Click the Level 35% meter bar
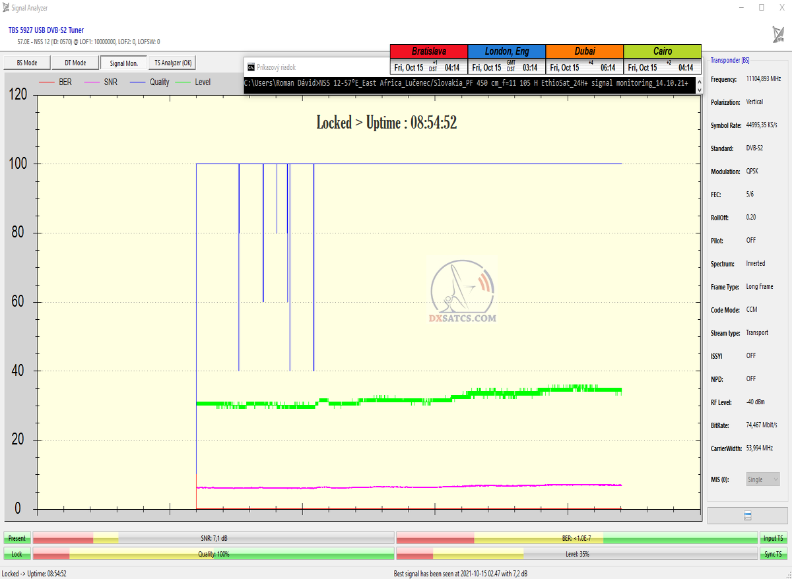 point(577,554)
